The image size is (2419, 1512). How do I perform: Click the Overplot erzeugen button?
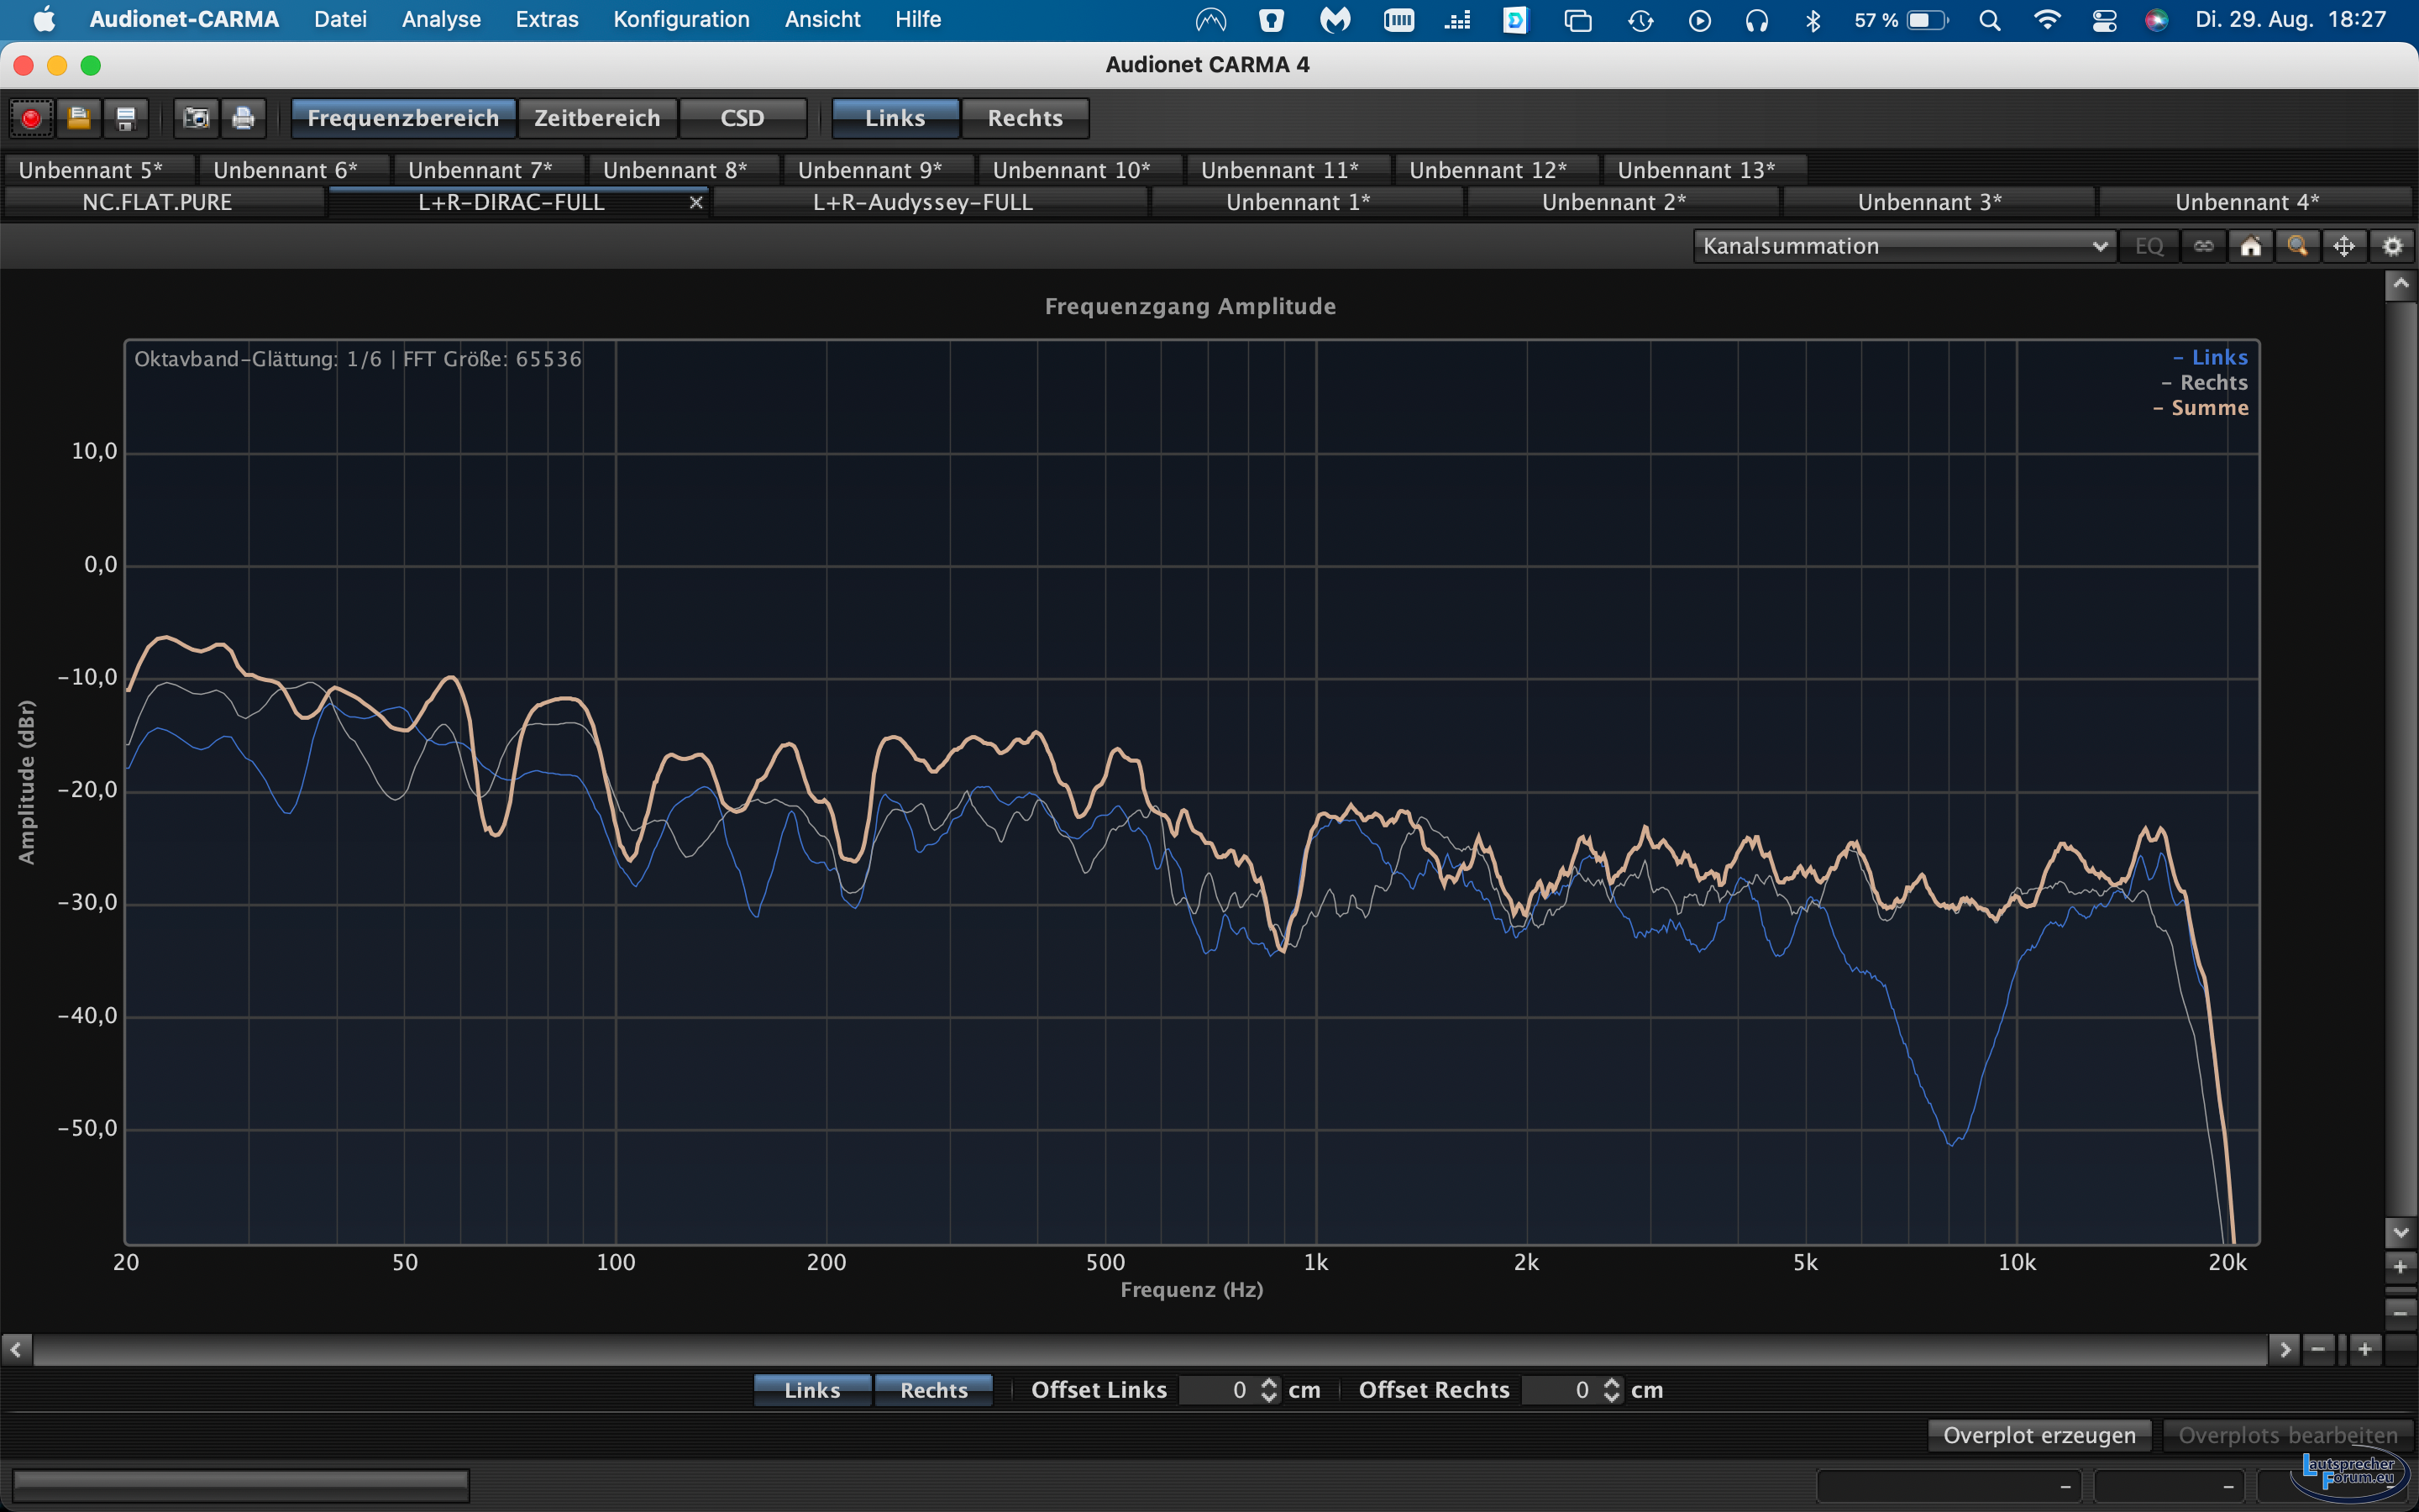tap(2039, 1435)
